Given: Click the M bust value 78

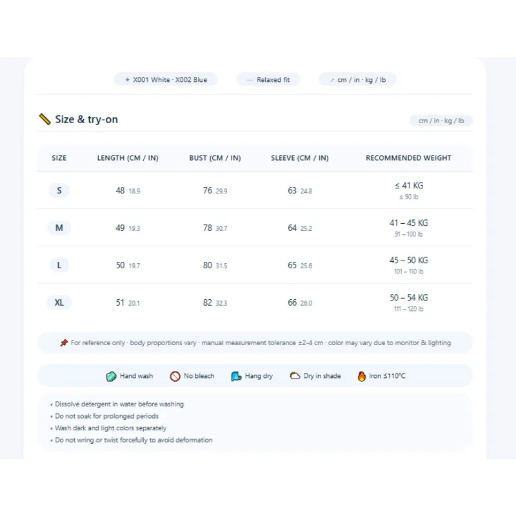Looking at the screenshot, I should 208,228.
